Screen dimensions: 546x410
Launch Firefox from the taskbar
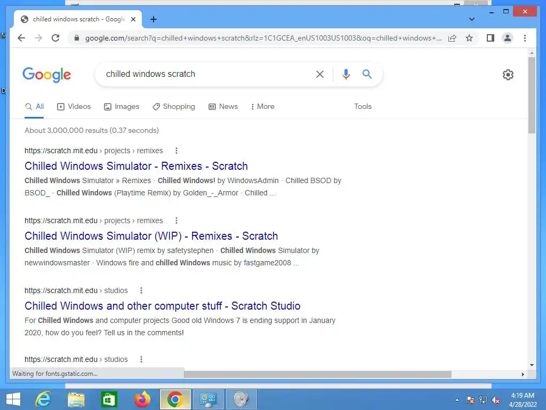[x=142, y=399]
